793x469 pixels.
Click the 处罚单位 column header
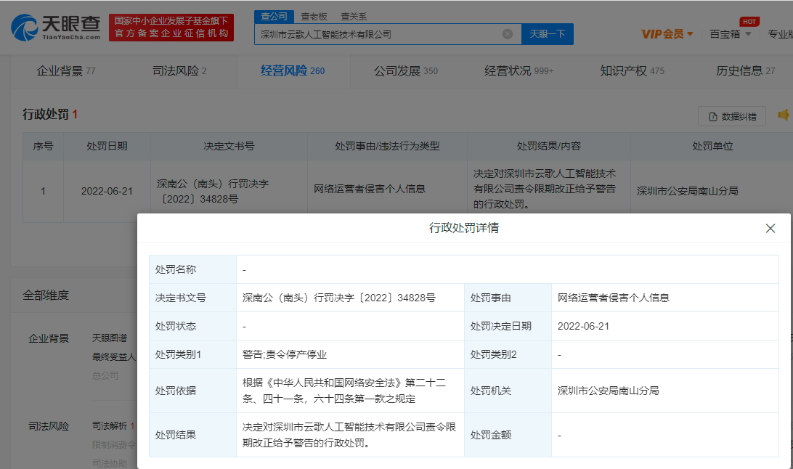coord(712,147)
